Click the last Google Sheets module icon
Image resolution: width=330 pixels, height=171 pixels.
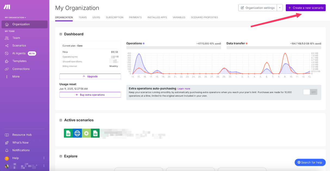(x=95, y=133)
